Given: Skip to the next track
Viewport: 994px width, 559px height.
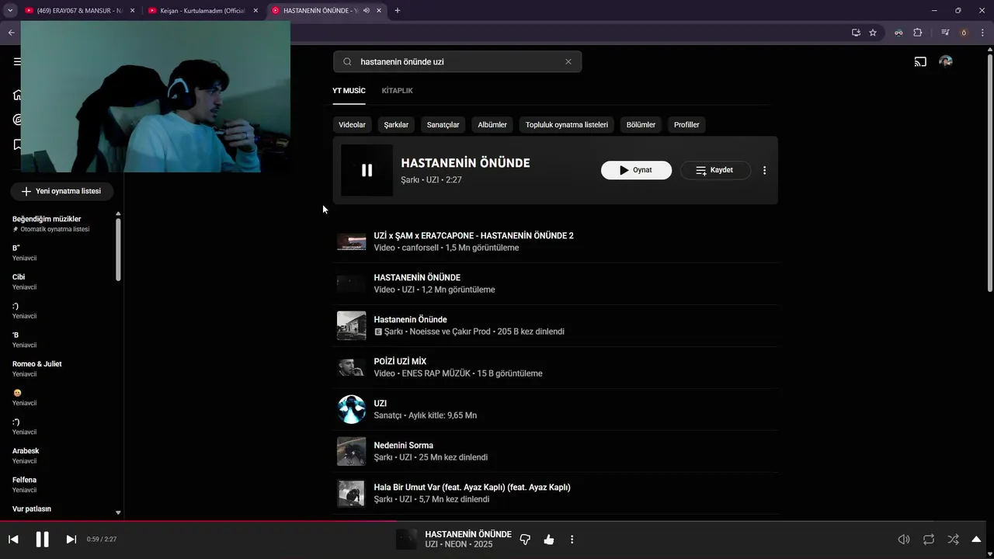Looking at the screenshot, I should [71, 539].
